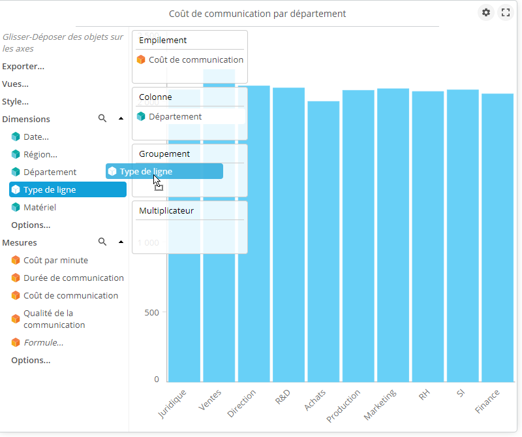Open Options under Mesures
This screenshot has width=522, height=437.
pyautogui.click(x=31, y=361)
